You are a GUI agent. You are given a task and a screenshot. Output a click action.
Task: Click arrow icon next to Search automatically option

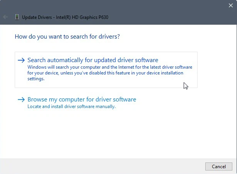pos(21,61)
